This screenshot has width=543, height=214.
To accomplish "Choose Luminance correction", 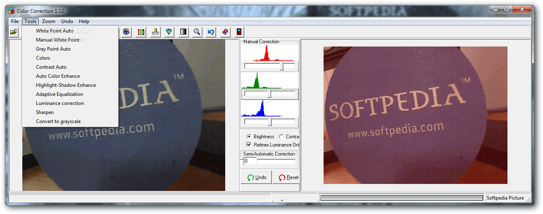I will pyautogui.click(x=70, y=103).
